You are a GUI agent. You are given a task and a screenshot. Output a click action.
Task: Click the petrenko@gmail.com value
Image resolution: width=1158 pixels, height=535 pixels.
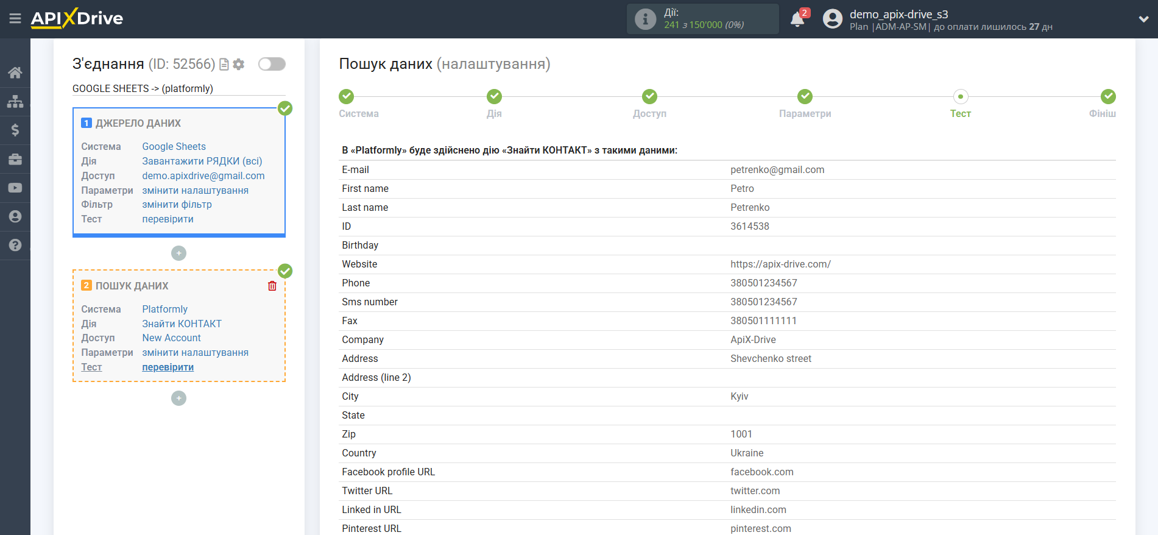[777, 170]
